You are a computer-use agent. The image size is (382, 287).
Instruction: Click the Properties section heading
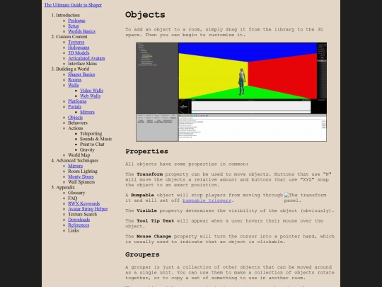pos(146,152)
